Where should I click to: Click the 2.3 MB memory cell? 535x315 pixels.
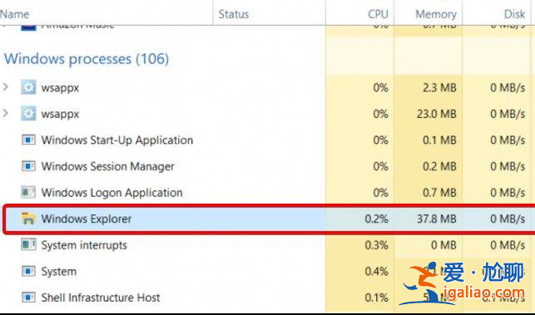[x=439, y=87]
